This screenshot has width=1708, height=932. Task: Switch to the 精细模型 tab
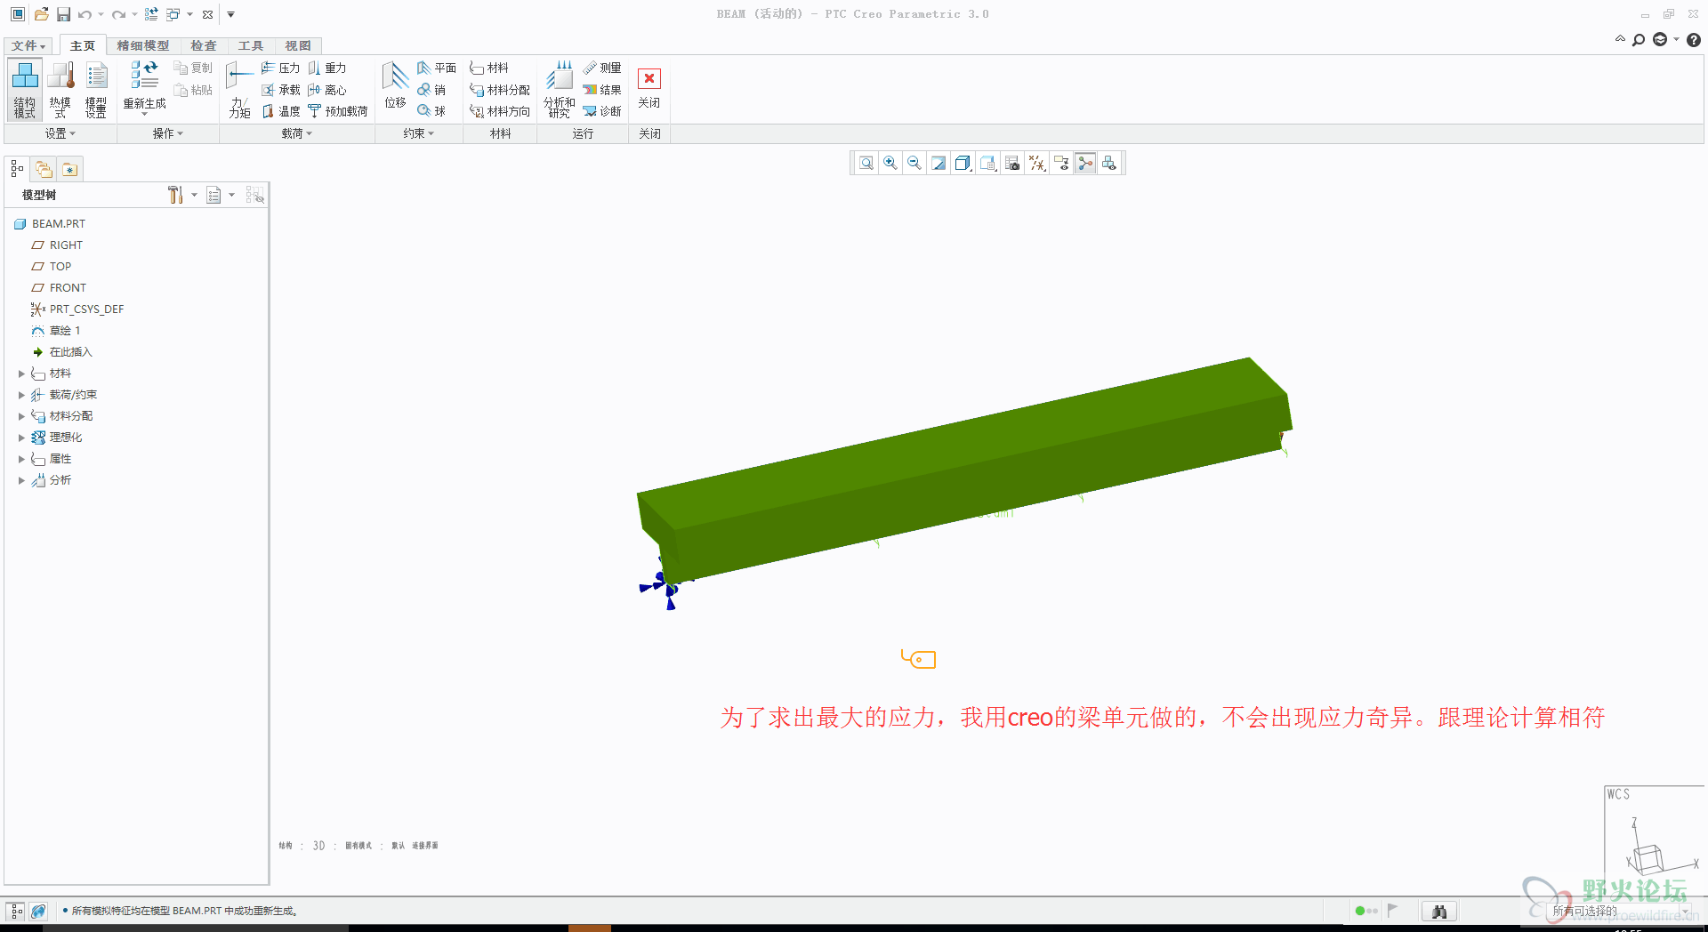pyautogui.click(x=143, y=45)
